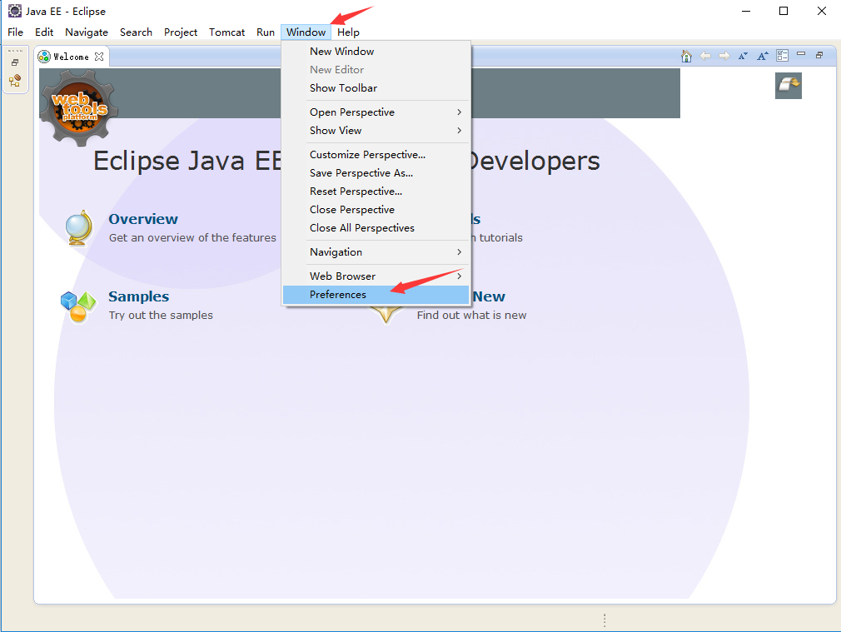Open the Project menu

tap(181, 32)
